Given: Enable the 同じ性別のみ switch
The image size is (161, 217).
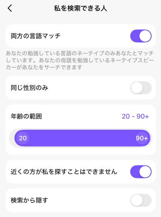Looking at the screenshot, I should coord(141,88).
